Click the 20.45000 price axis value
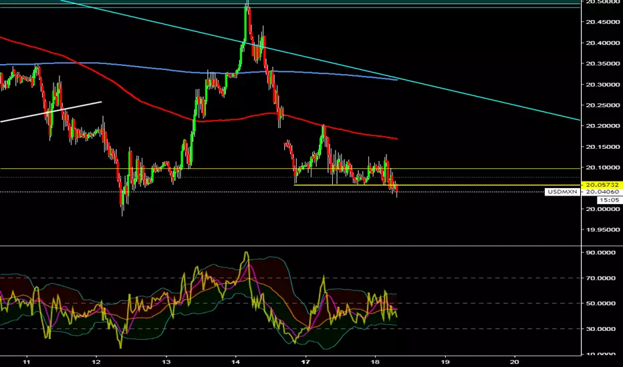The height and width of the screenshot is (367, 623). pyautogui.click(x=602, y=22)
